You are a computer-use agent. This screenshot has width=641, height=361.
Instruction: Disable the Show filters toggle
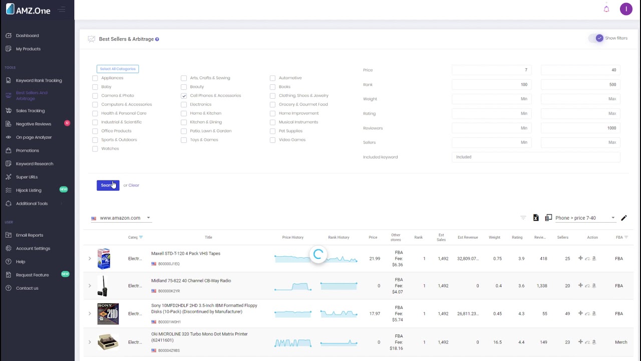click(599, 38)
